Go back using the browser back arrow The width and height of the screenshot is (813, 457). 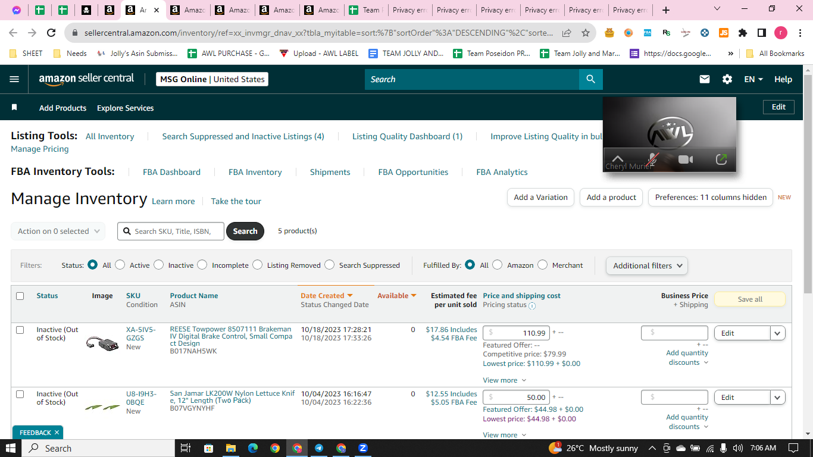tap(13, 33)
